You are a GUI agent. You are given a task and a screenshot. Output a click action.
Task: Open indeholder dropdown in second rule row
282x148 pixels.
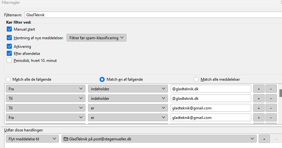point(128,98)
